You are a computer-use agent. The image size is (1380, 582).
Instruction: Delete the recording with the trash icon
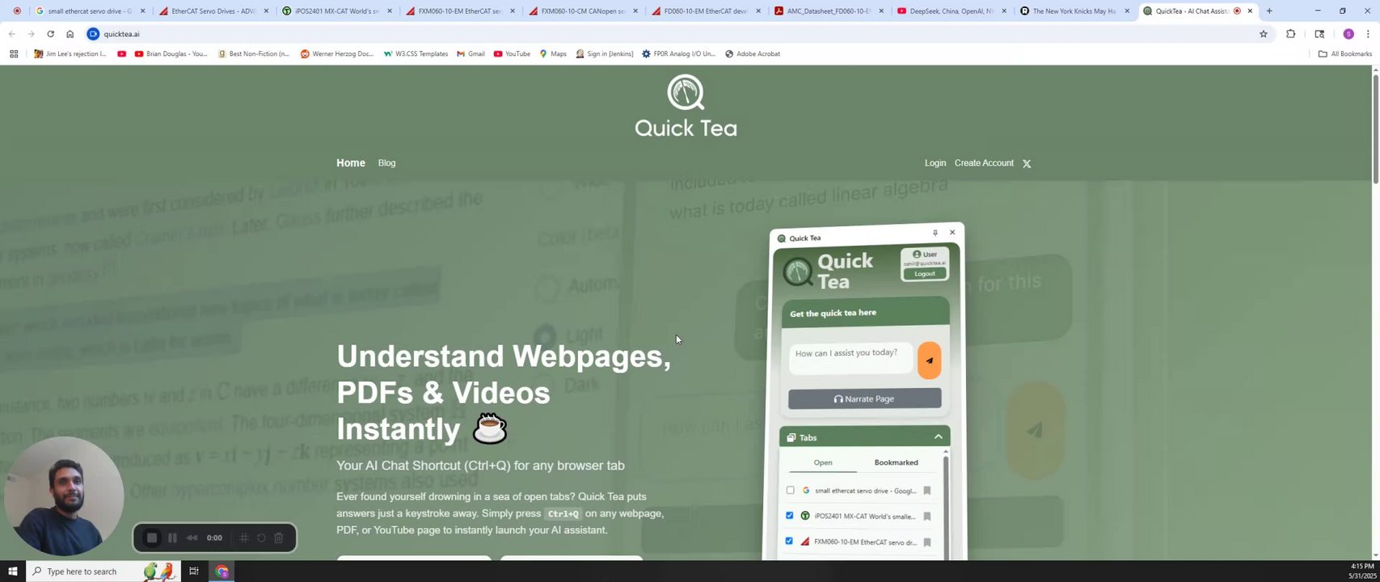(278, 538)
